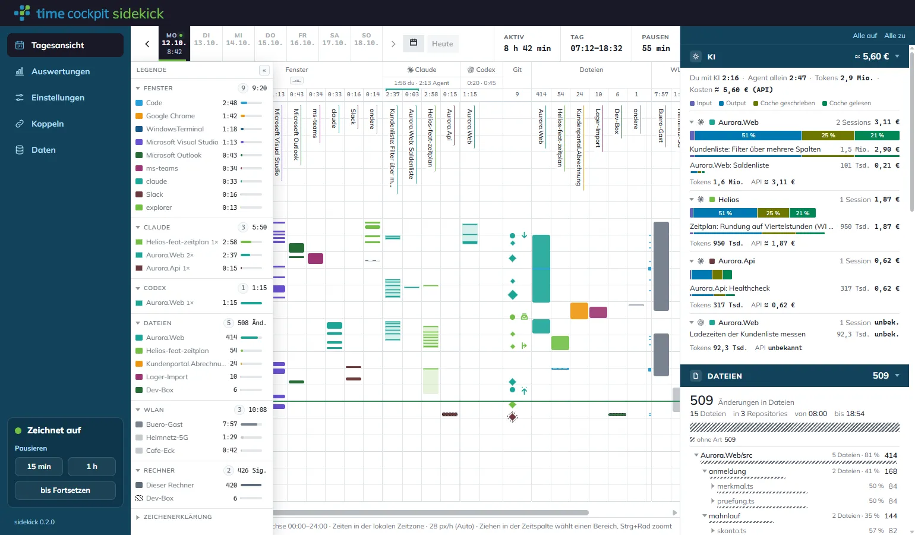This screenshot has height=535, width=915.
Task: Go to previous week arrow
Action: (147, 43)
